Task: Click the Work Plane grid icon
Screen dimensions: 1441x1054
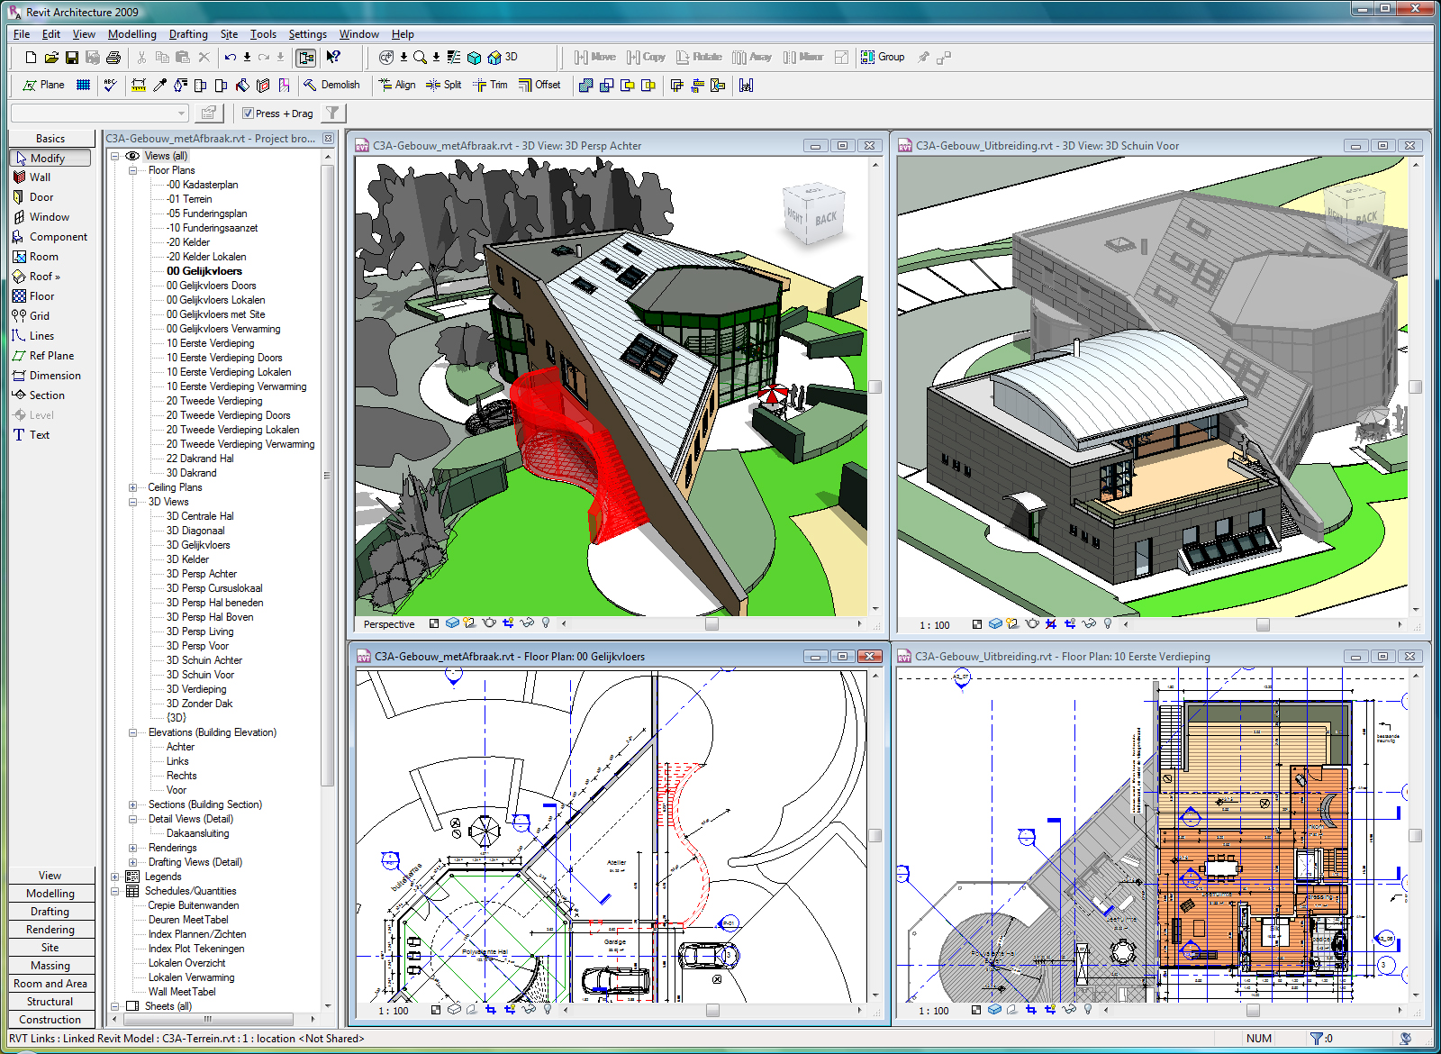Action: click(x=83, y=85)
